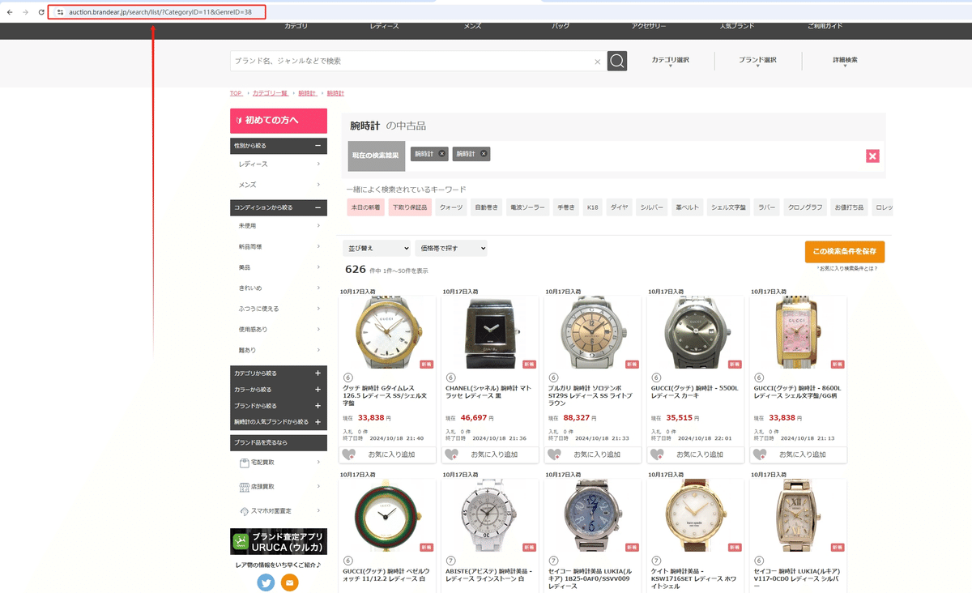The image size is (972, 593).
Task: Click the TOP breadcrumb link
Action: (x=236, y=94)
